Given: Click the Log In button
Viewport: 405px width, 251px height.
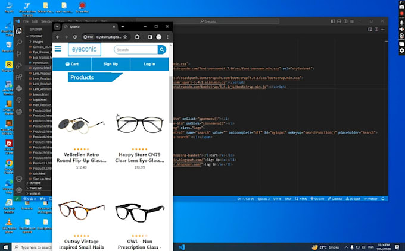Looking at the screenshot, I should coord(149,63).
